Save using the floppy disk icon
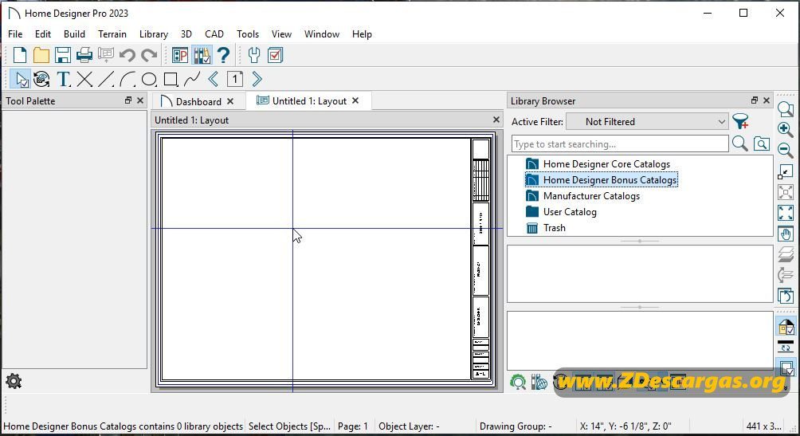The image size is (800, 436). (63, 55)
